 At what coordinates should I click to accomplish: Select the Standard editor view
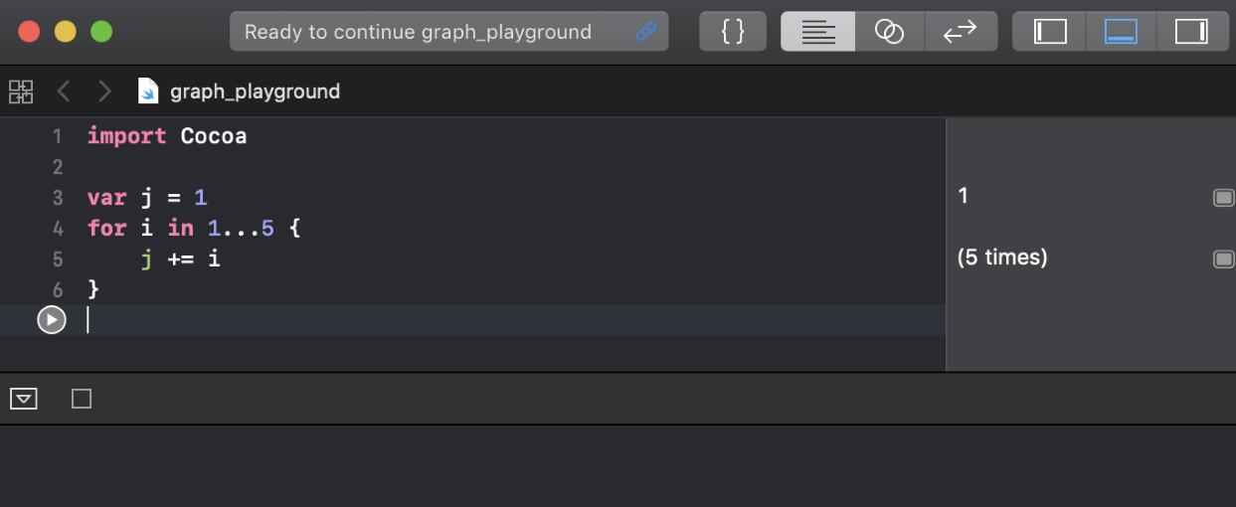pos(817,32)
